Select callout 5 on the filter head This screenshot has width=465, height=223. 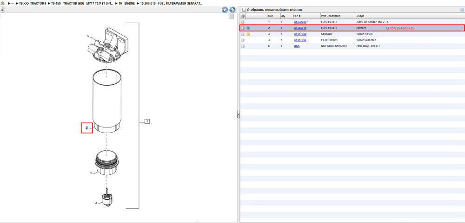click(x=88, y=36)
